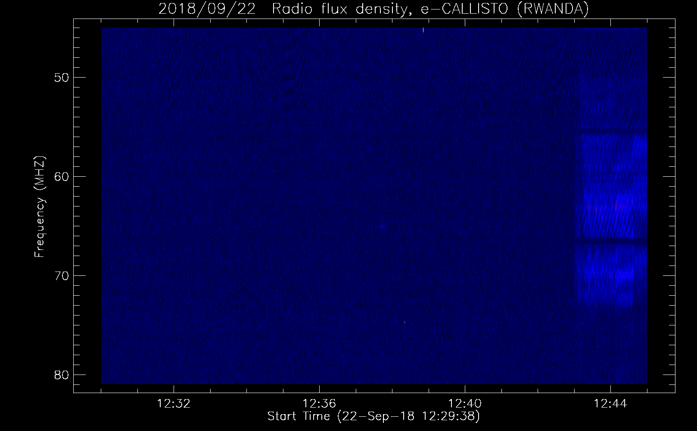Click the 'Frequency (MHZ)' axis label
The width and height of the screenshot is (697, 431).
40,207
